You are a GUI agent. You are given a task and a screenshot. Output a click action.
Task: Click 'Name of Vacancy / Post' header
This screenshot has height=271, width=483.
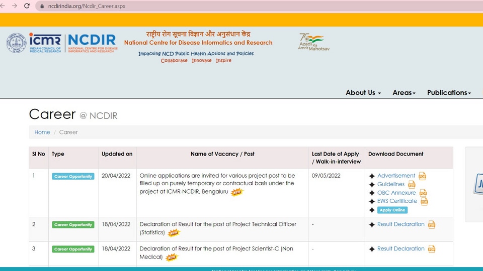pos(222,154)
